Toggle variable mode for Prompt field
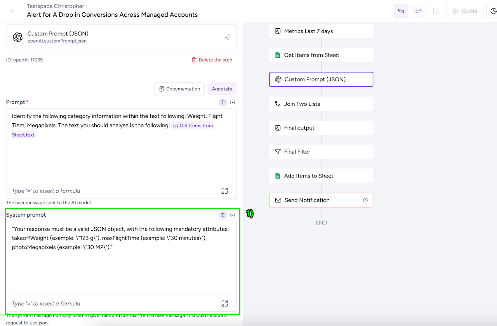This screenshot has height=326, width=497. [232, 102]
